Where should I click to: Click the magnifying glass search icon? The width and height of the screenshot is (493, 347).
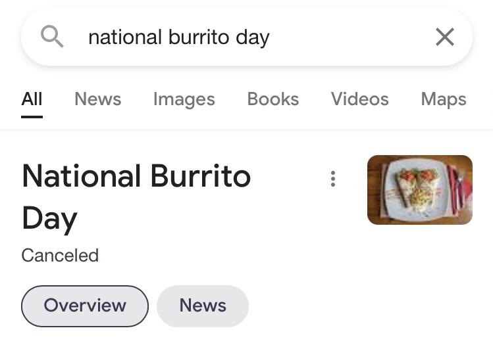coord(52,37)
